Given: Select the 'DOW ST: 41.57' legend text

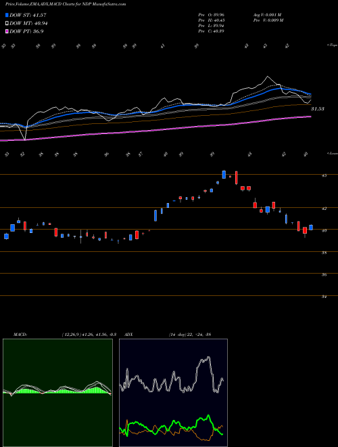Looking at the screenshot, I should point(28,15).
